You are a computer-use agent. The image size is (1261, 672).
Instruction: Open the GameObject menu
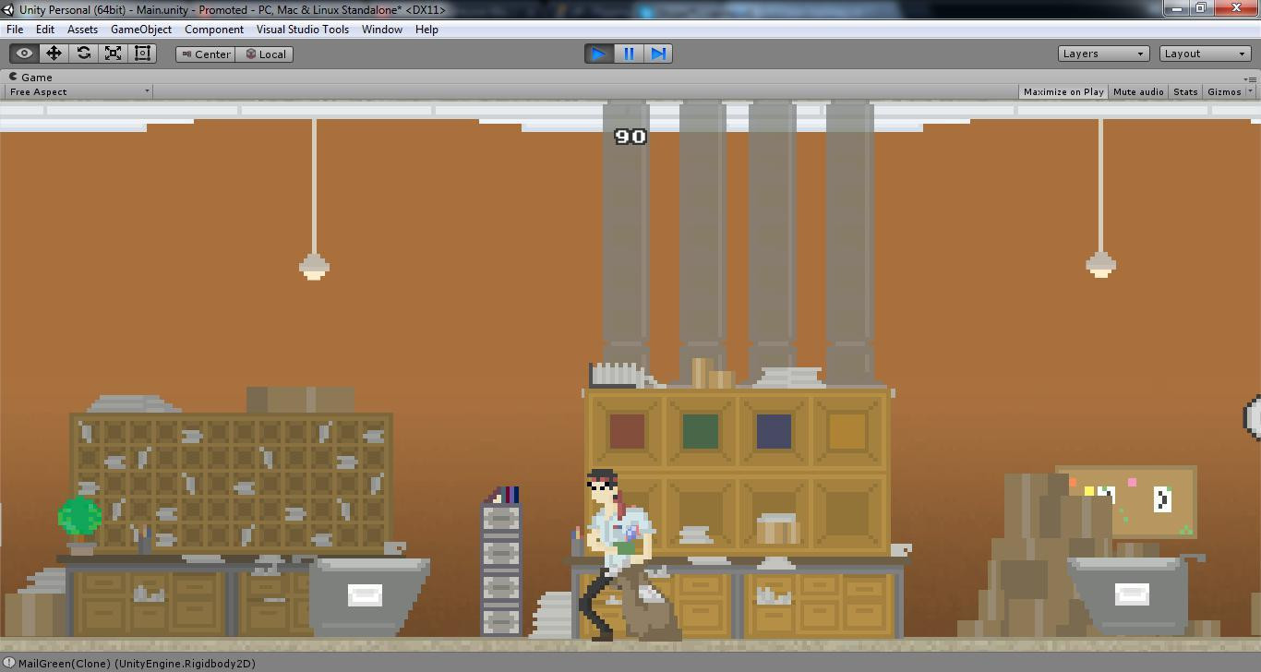click(141, 30)
